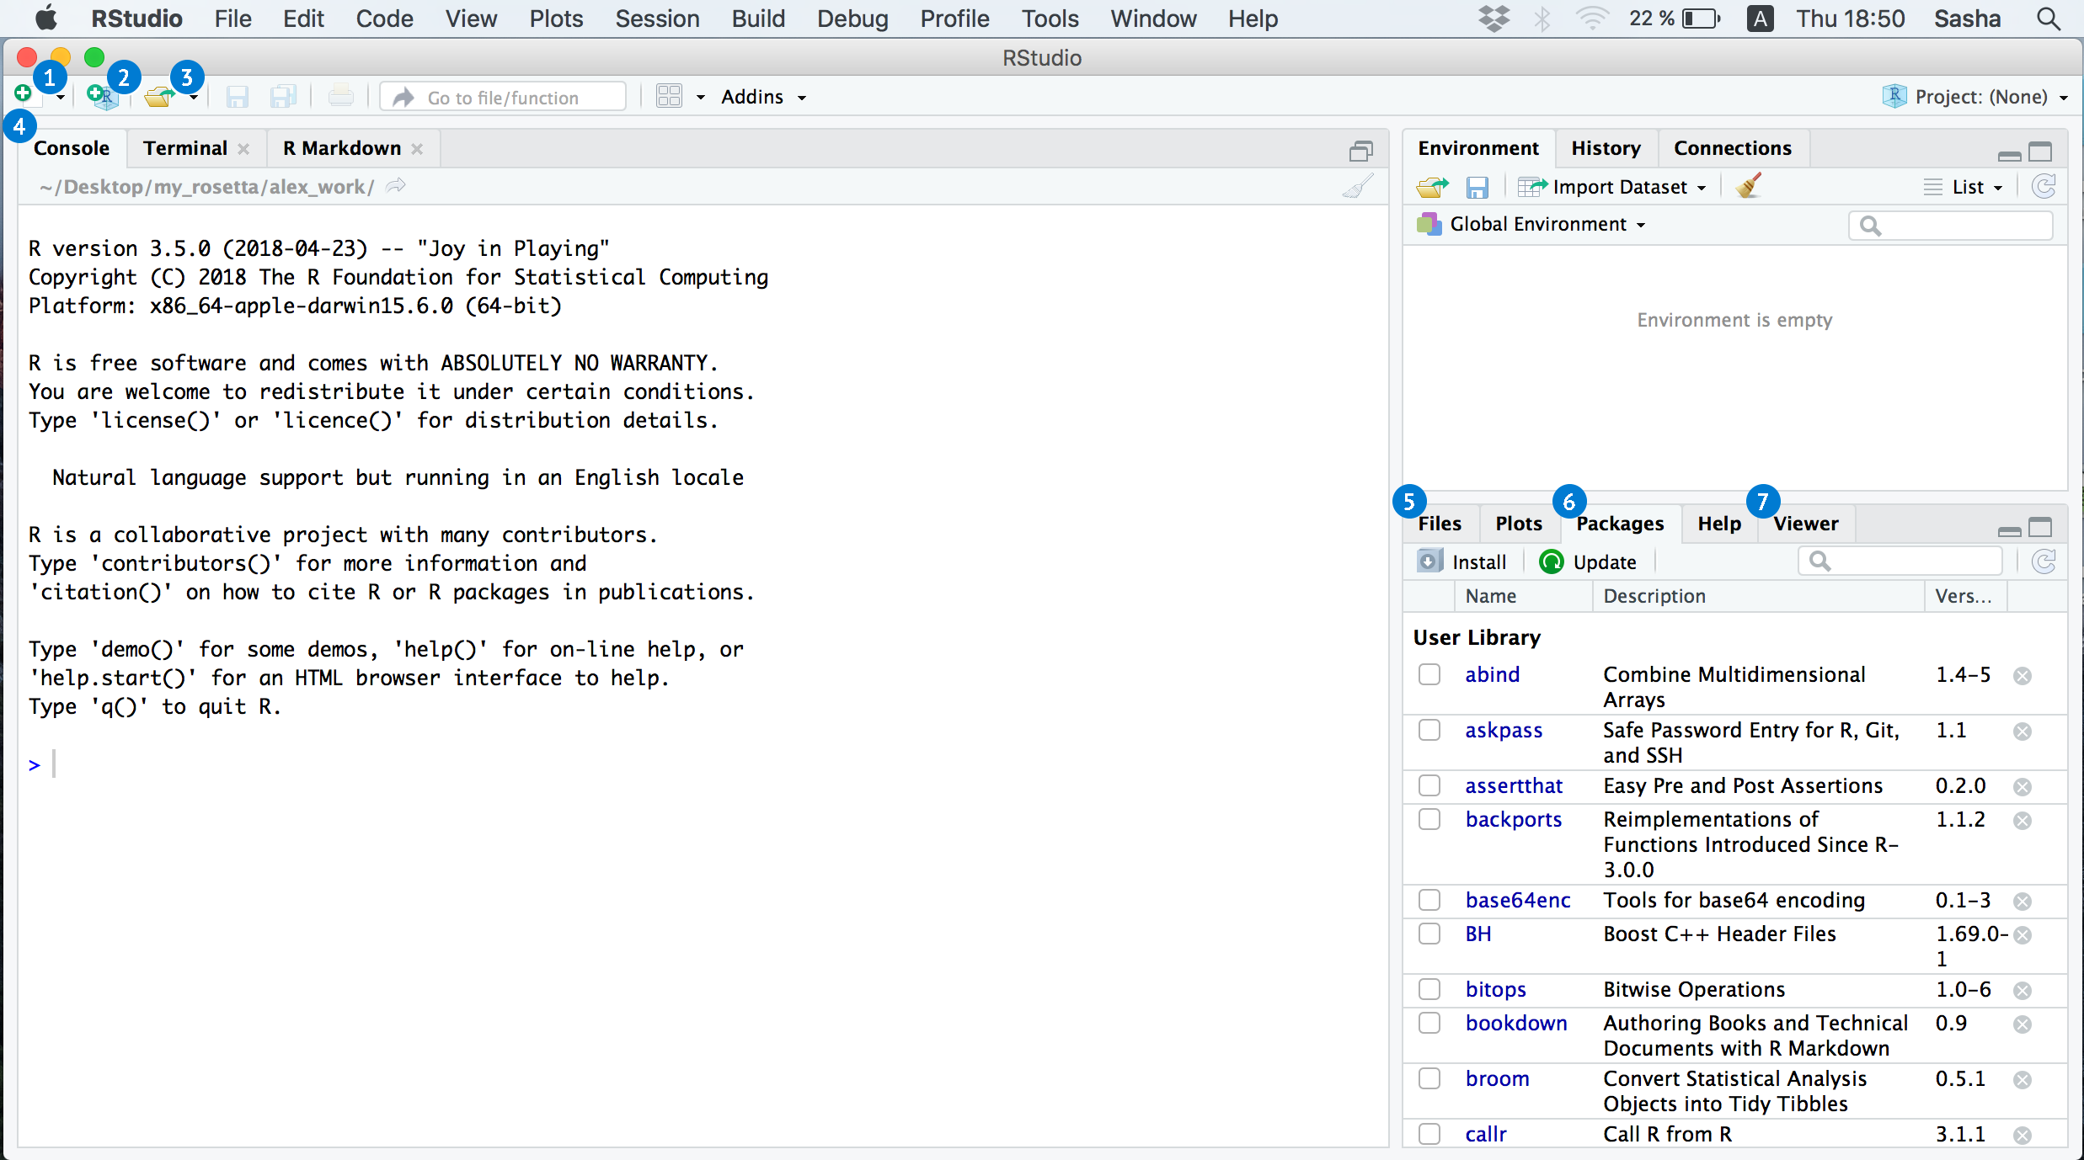Check the abind package checkbox
Screen dimensions: 2084x1160
(x=1429, y=674)
